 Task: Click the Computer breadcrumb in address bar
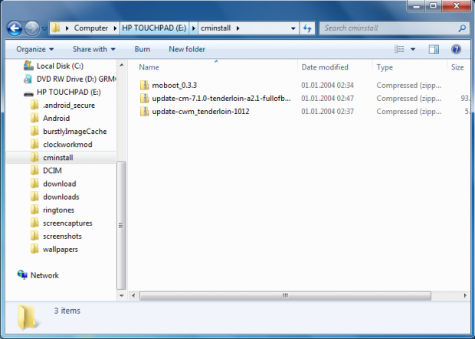(x=90, y=28)
